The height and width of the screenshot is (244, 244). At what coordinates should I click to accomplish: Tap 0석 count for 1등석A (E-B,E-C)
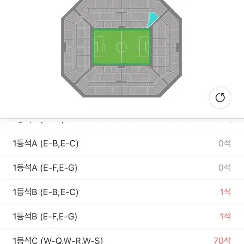pyautogui.click(x=225, y=143)
